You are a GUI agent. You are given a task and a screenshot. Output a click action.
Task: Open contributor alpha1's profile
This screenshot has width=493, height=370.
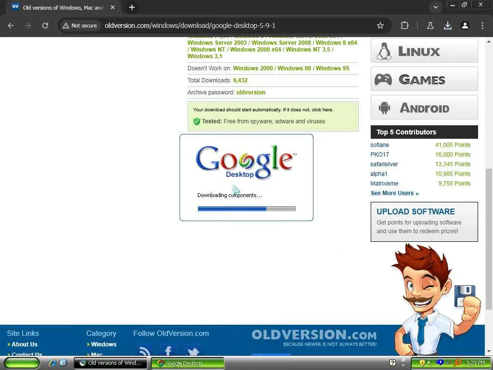pyautogui.click(x=379, y=173)
